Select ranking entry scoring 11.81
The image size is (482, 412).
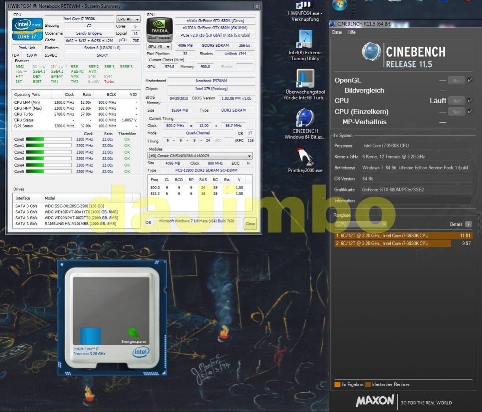pos(403,235)
